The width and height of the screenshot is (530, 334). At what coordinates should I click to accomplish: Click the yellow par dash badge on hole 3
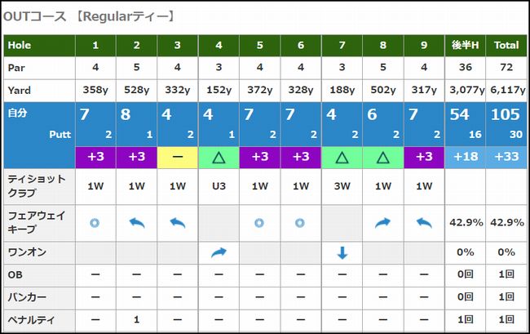point(178,157)
